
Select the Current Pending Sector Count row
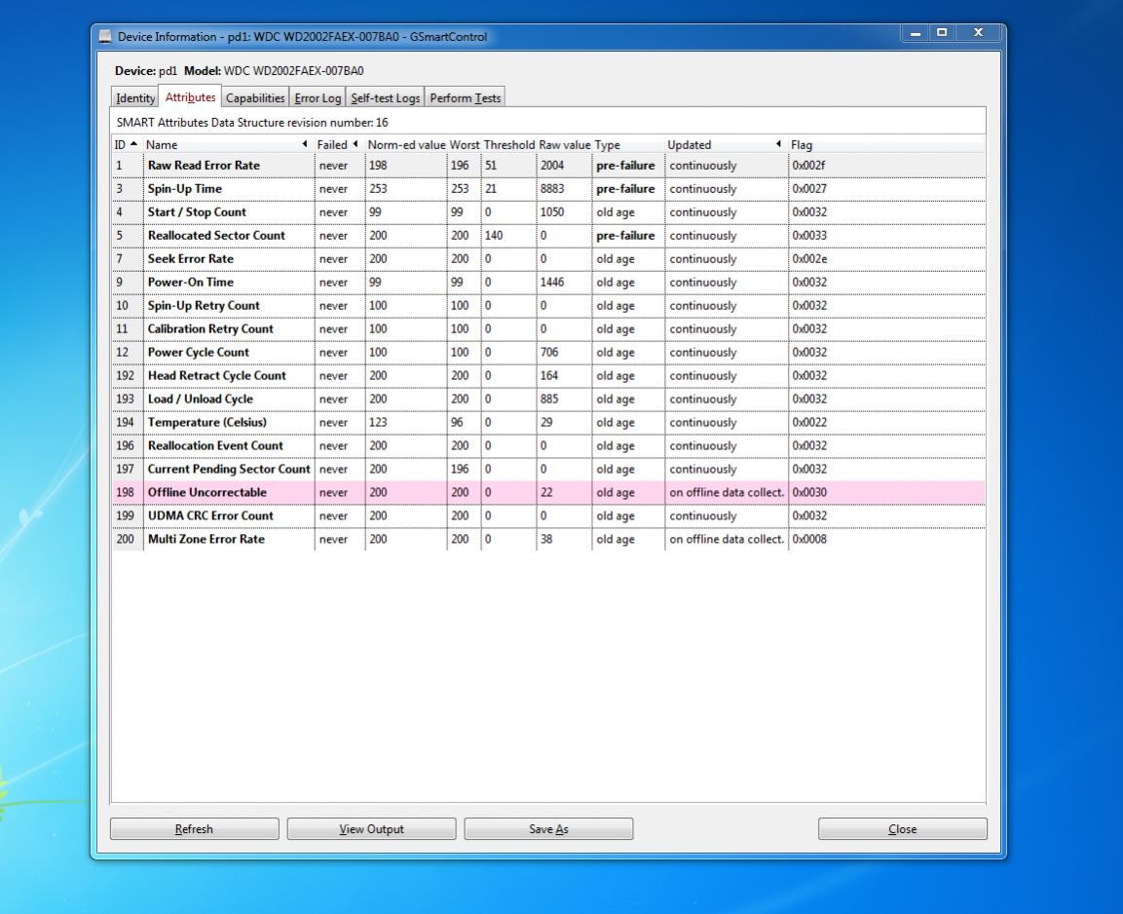(x=548, y=469)
